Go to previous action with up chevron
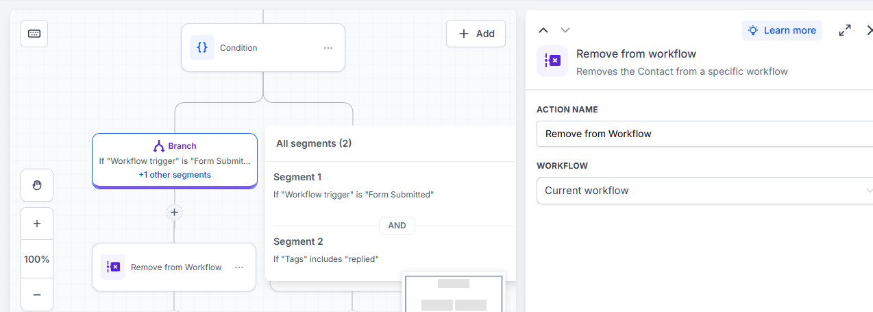Image resolution: width=873 pixels, height=312 pixels. pos(543,30)
